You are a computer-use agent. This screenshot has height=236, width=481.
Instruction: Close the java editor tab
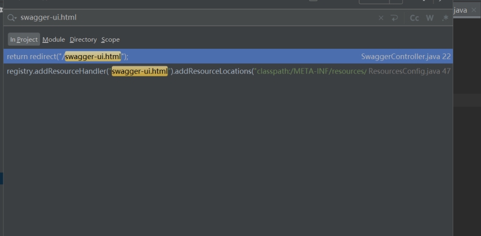pos(474,10)
